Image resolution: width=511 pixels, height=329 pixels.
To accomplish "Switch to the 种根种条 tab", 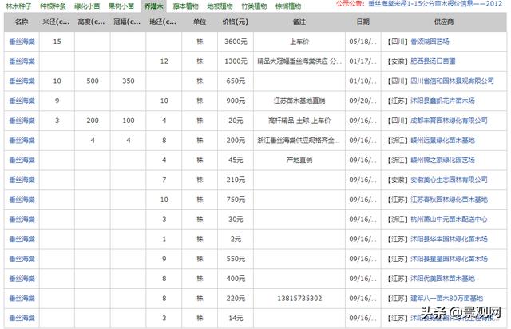I will (53, 6).
